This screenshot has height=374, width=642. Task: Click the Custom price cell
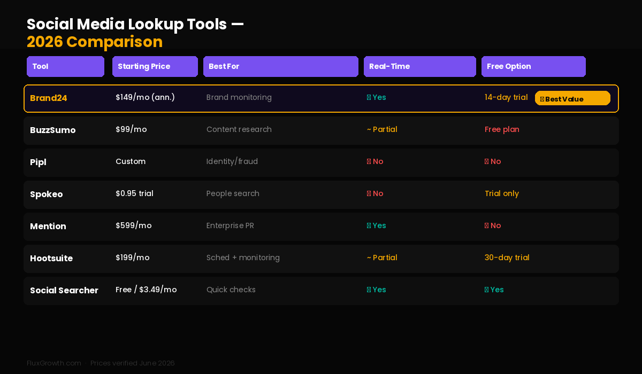tap(131, 161)
